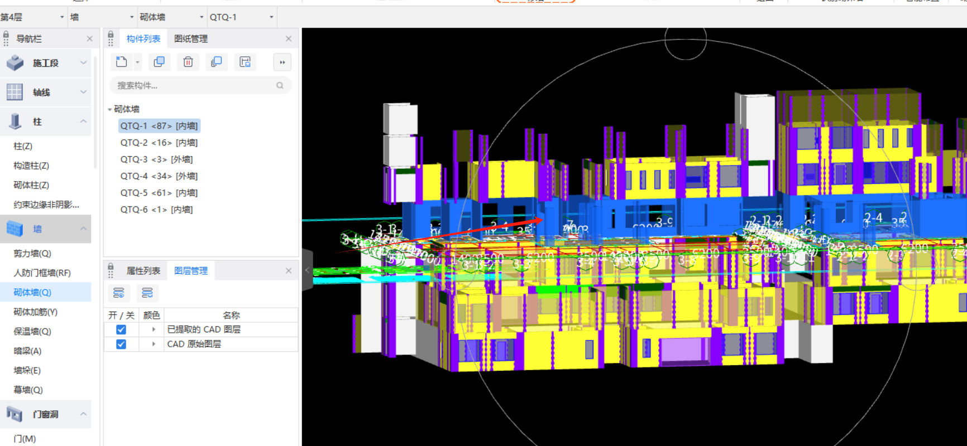Click the 施工段 cube icon

point(15,63)
